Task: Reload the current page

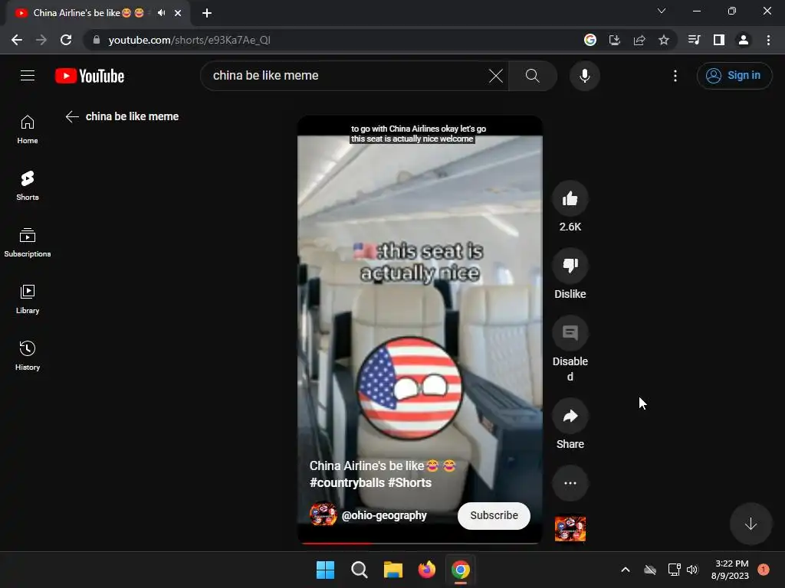Action: tap(66, 40)
